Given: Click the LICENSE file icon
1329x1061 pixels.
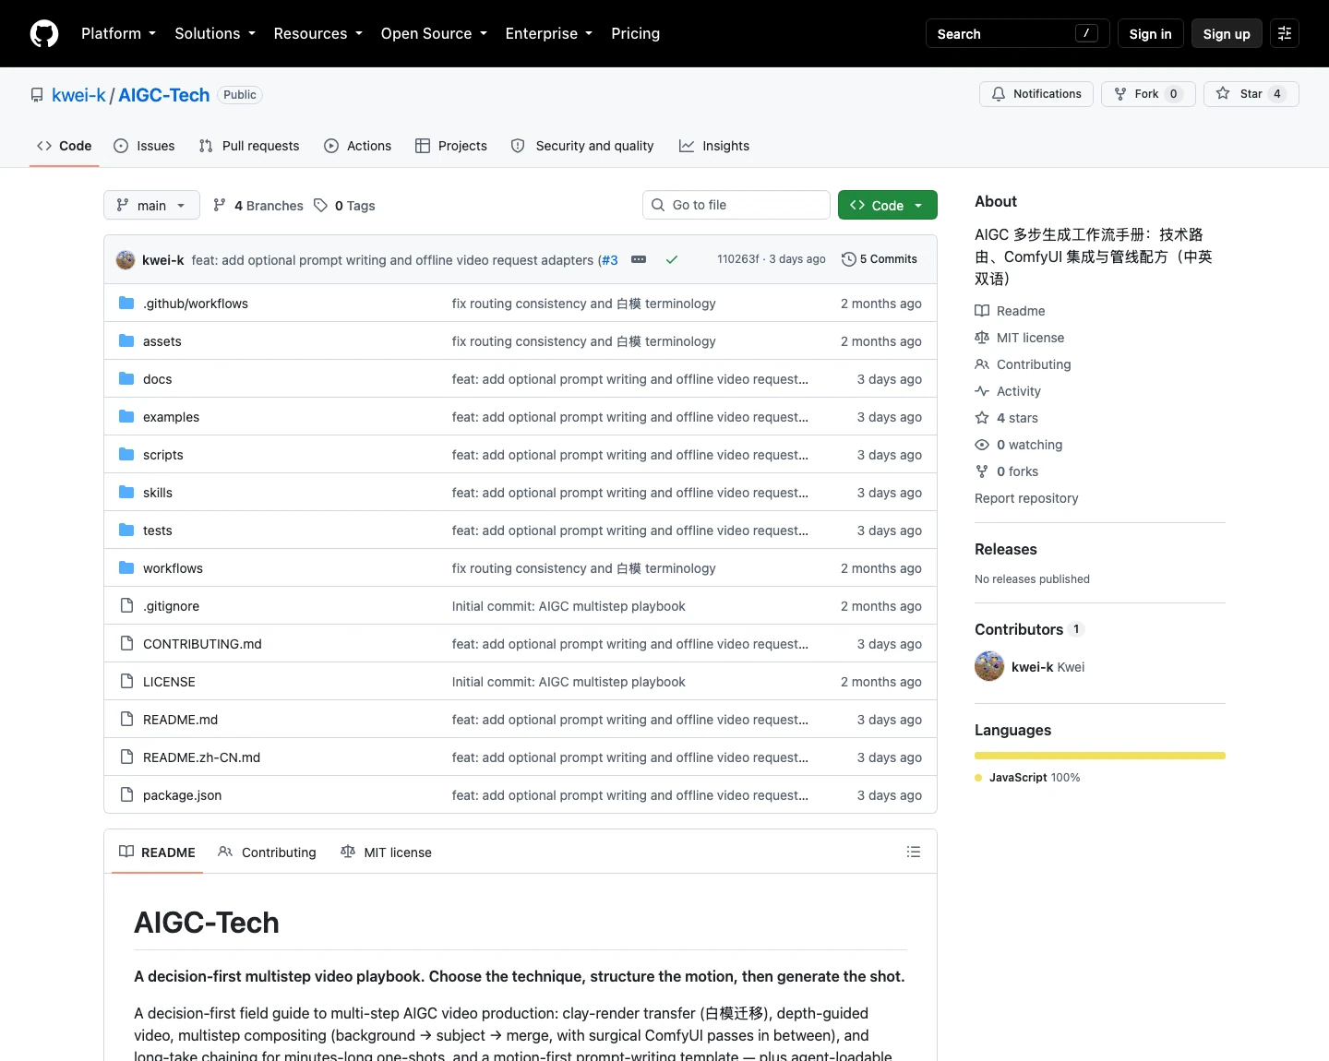Looking at the screenshot, I should click(126, 681).
